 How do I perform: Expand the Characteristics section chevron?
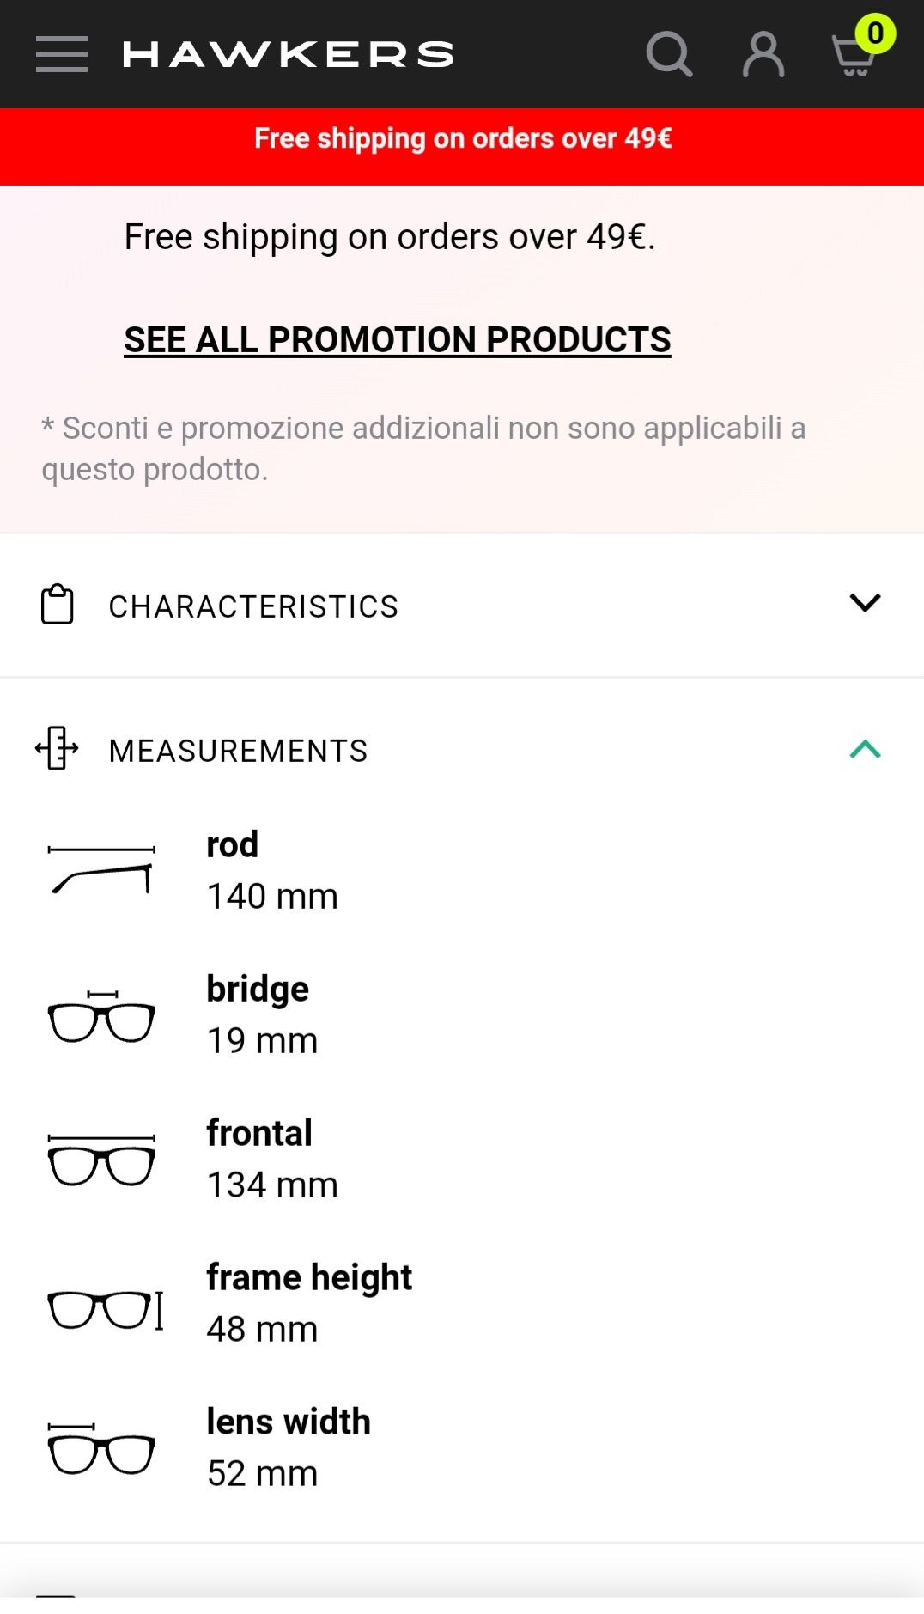(x=865, y=602)
